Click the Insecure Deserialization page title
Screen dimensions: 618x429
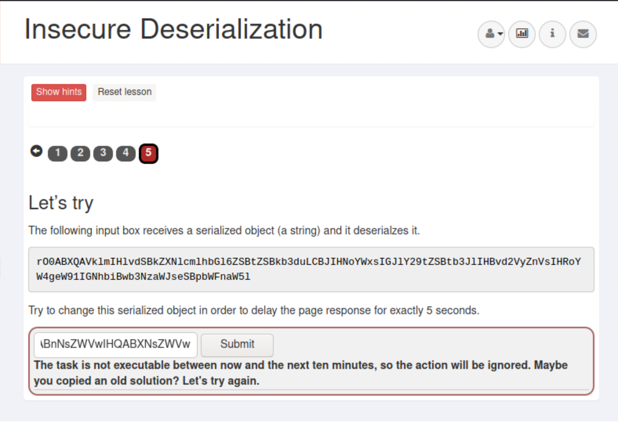[173, 29]
